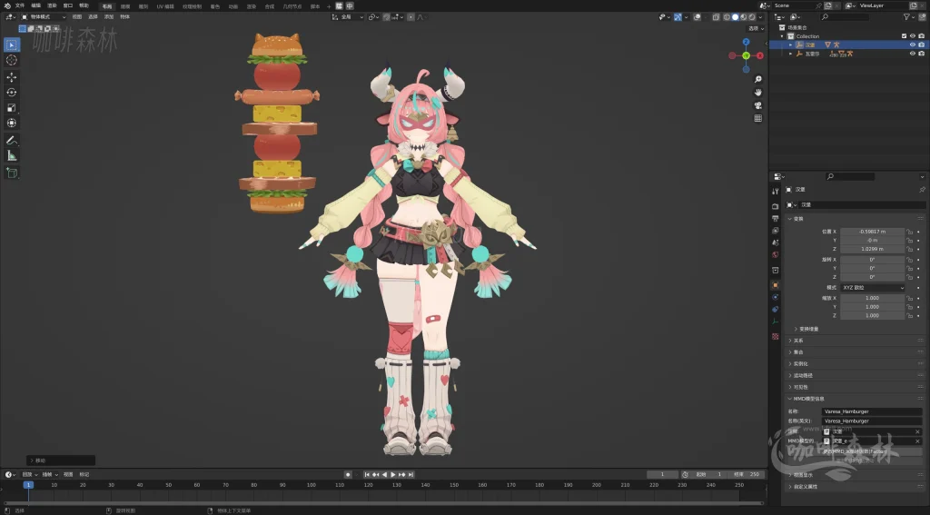The width and height of the screenshot is (930, 515).
Task: Open the viewport 添加 Add menu
Action: pyautogui.click(x=109, y=17)
